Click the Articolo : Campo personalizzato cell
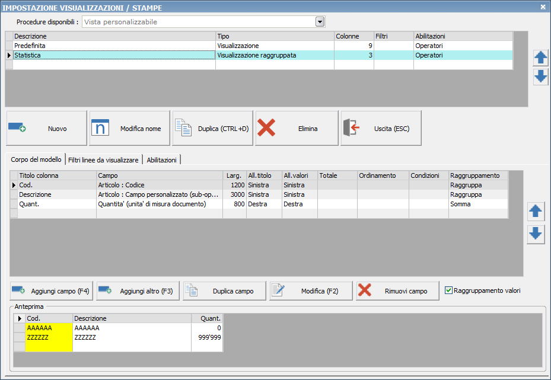Viewport: 551px width, 380px height. point(160,194)
